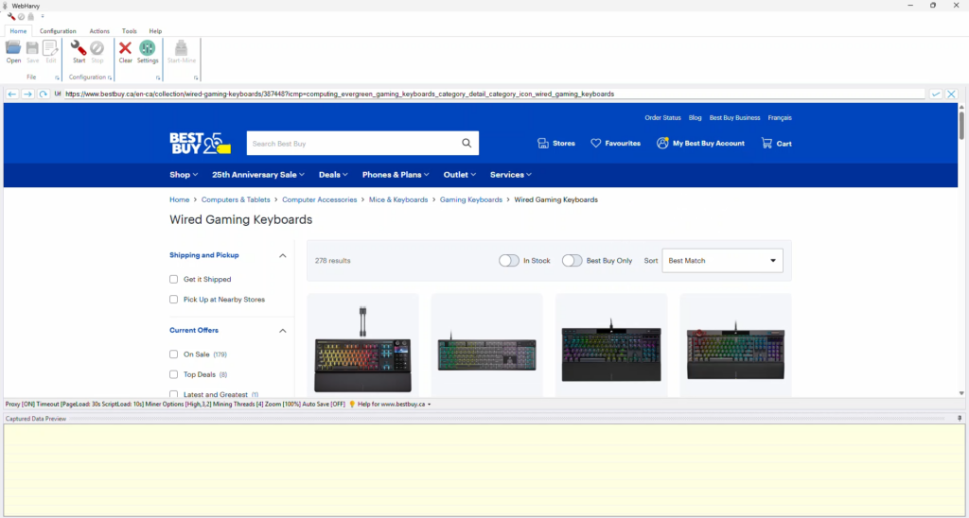Screen dimensions: 969x518
Task: Check the Latest and Greatest filter
Action: click(x=174, y=394)
